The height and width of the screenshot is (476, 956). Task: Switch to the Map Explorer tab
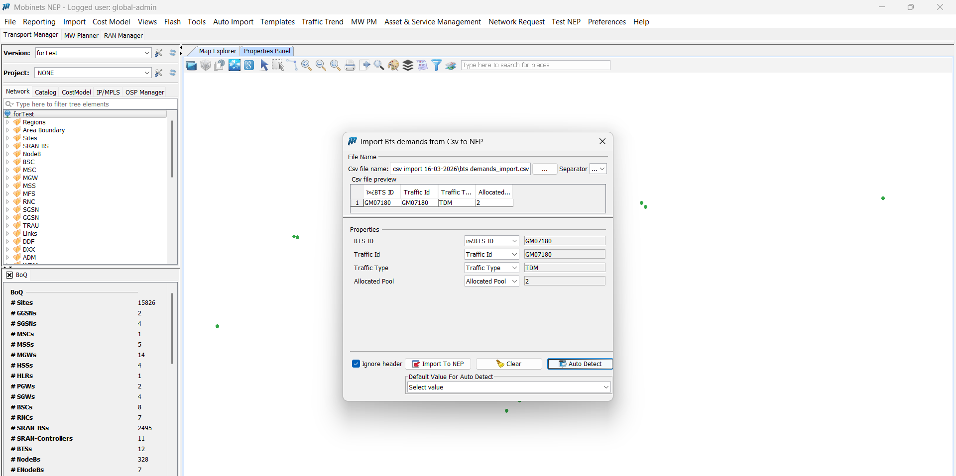pyautogui.click(x=217, y=51)
